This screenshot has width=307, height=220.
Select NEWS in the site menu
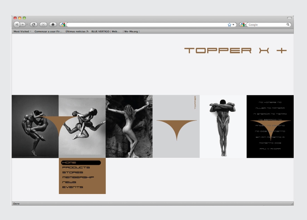[69, 182]
